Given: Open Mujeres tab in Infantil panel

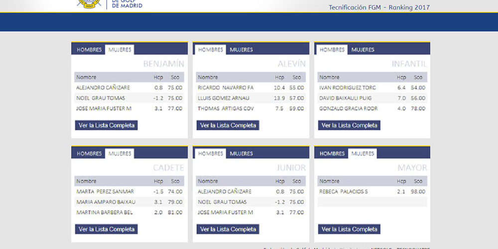Looking at the screenshot, I should coord(363,50).
